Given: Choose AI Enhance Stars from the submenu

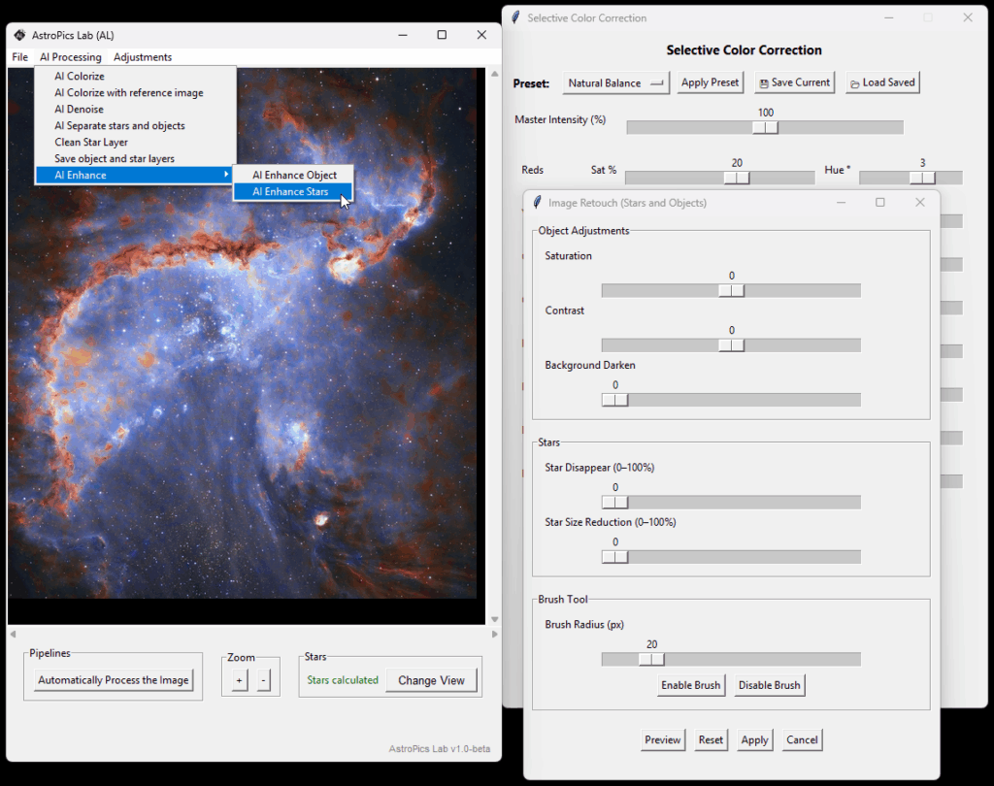Looking at the screenshot, I should coord(292,191).
